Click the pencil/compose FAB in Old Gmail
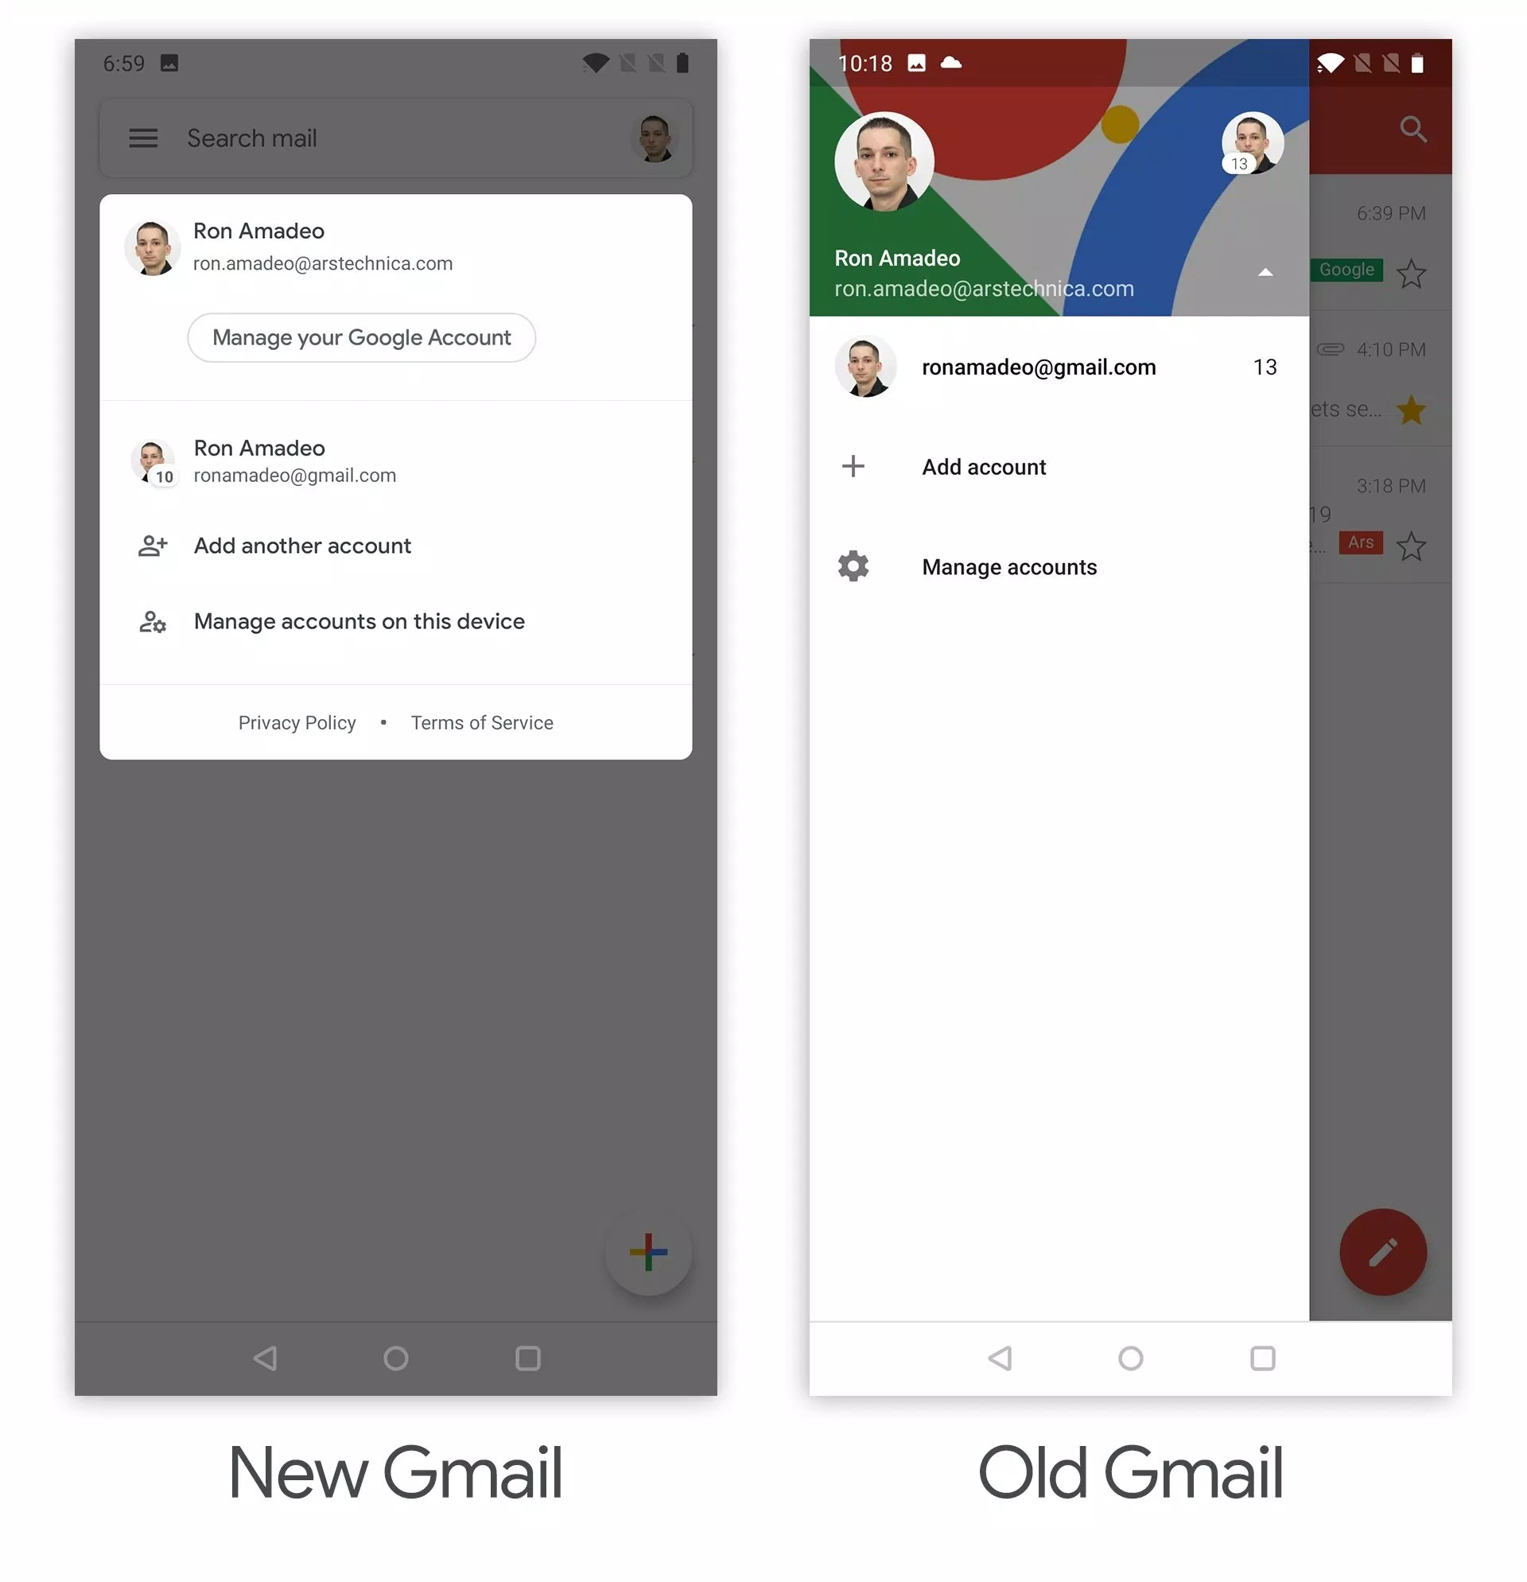Viewport: 1527px width, 1582px height. (x=1383, y=1251)
